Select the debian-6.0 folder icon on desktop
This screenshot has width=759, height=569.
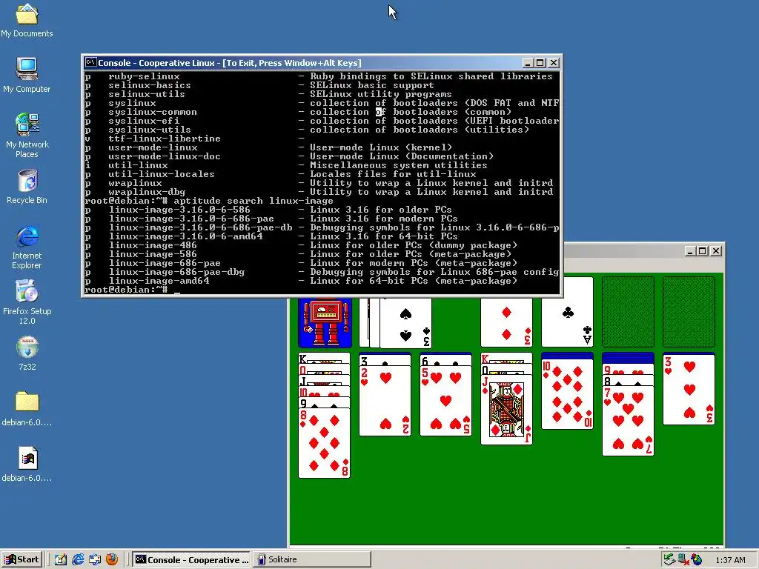27,409
